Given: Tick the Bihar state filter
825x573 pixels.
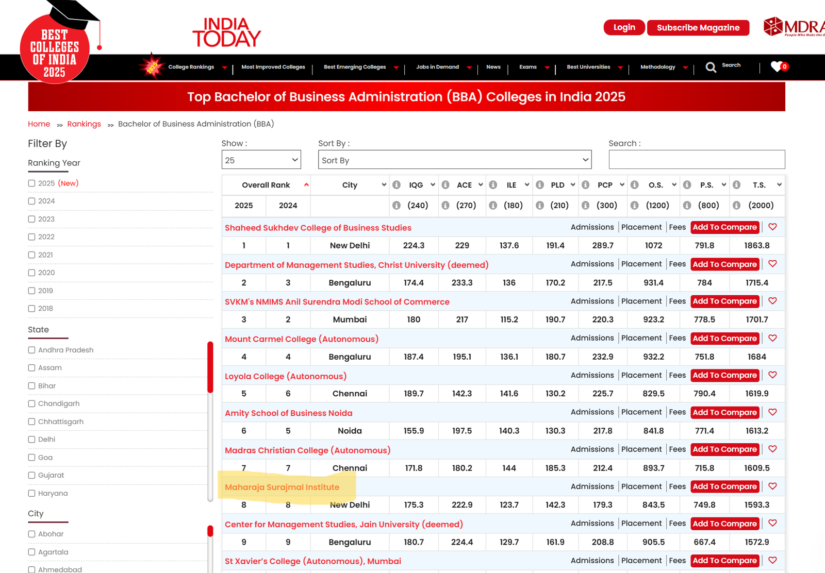Looking at the screenshot, I should coord(31,386).
